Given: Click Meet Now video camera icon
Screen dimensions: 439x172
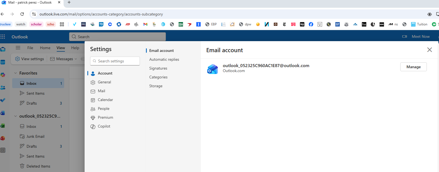Looking at the screenshot, I should click(x=404, y=36).
